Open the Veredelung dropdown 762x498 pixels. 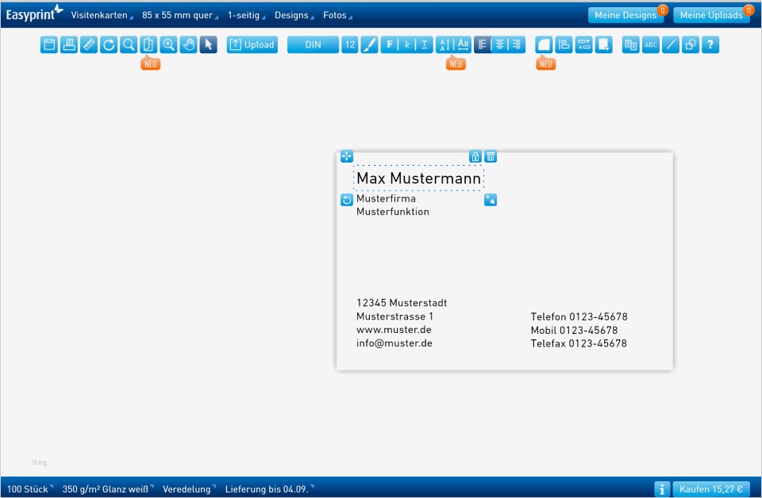tap(189, 488)
